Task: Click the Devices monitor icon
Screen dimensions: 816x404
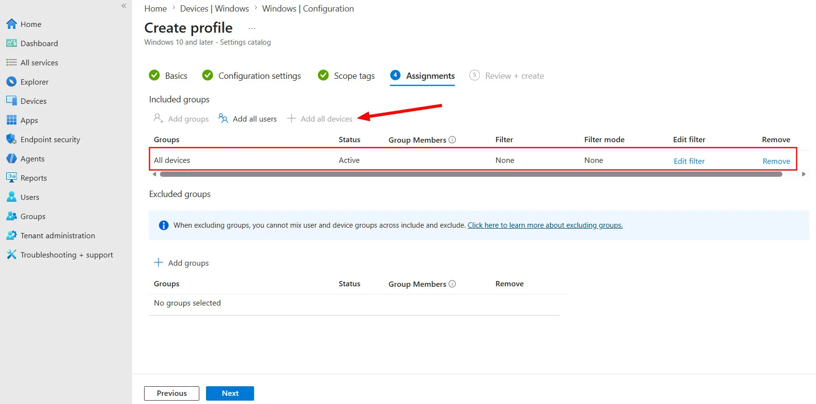Action: coord(12,101)
